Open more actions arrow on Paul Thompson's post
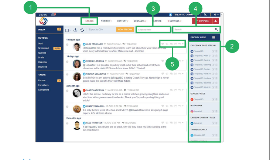270x160 pixels. (x=183, y=123)
